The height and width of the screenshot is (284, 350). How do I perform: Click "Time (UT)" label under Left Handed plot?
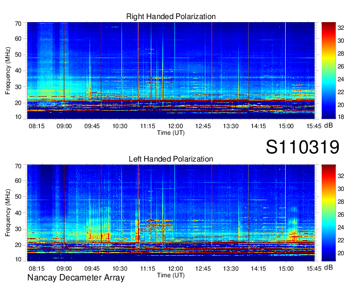pos(171,275)
